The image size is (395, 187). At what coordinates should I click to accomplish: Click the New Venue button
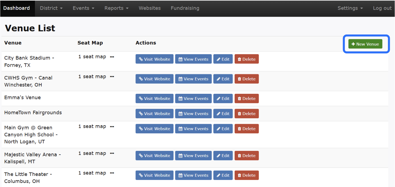point(365,44)
